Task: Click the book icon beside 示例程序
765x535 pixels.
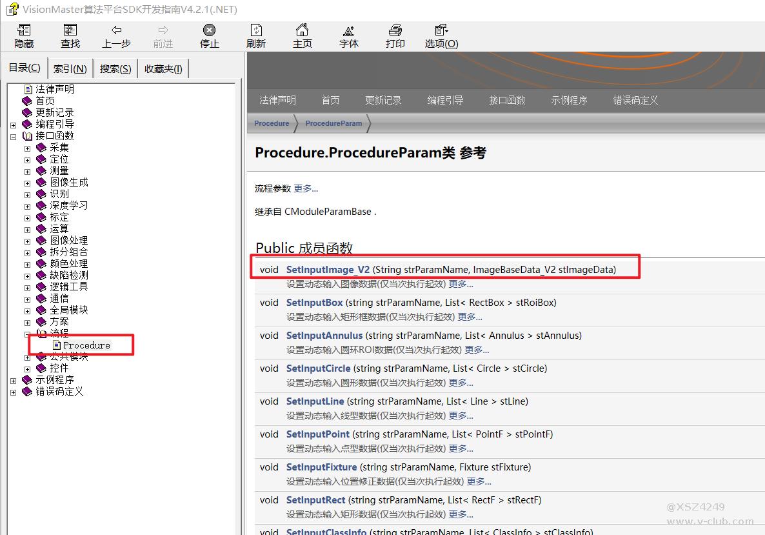Action: pos(27,379)
